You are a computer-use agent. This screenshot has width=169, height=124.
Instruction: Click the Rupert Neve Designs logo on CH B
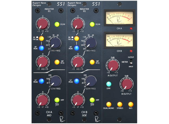click(x=74, y=4)
